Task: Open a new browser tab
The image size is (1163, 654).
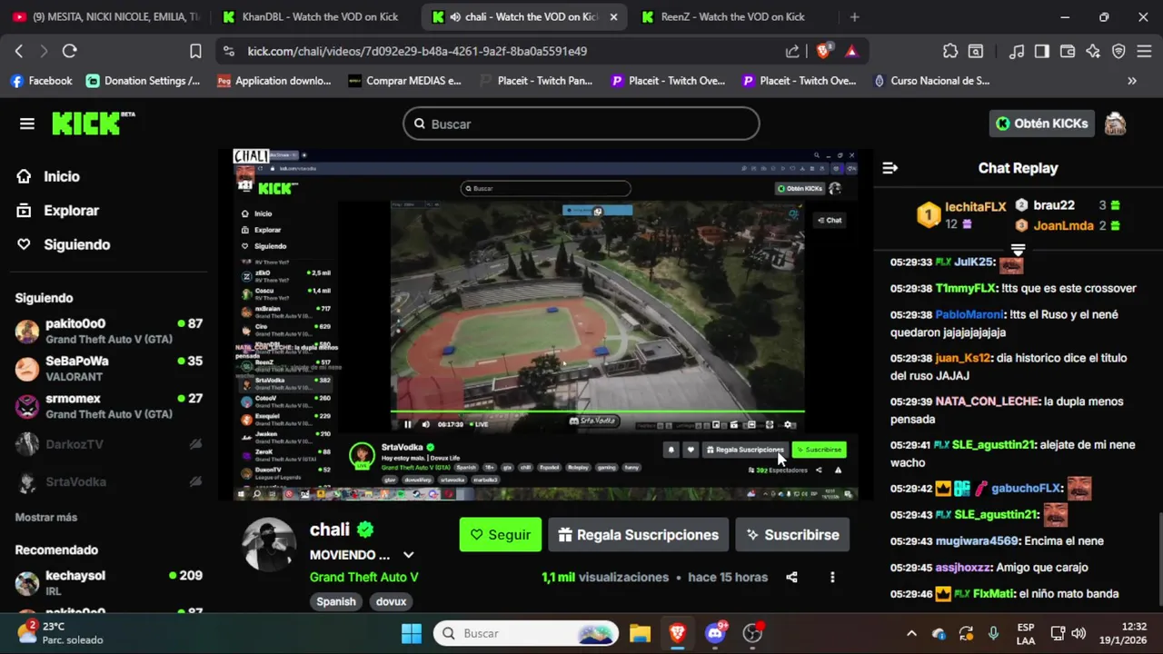Action: [x=854, y=16]
